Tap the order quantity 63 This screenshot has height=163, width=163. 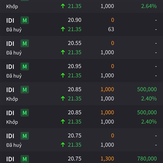(x=111, y=29)
